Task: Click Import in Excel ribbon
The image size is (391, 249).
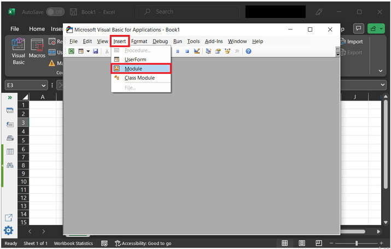Action: coord(352,41)
